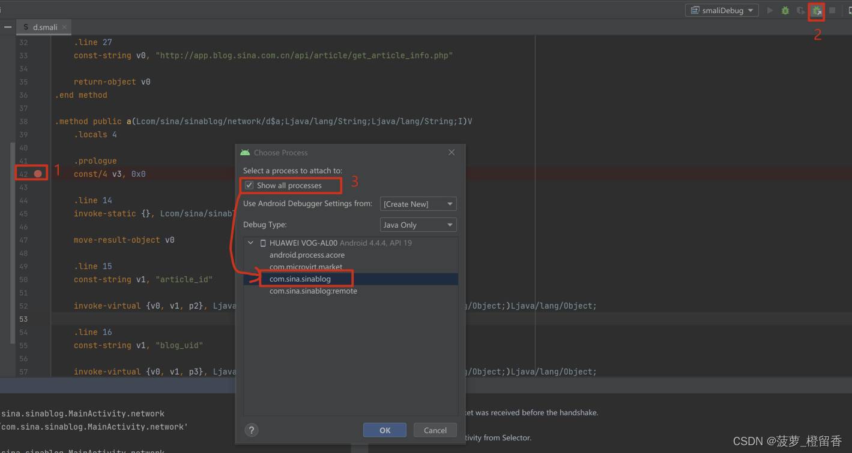Click the minimize dash icon left of tabs
852x453 pixels.
pyautogui.click(x=8, y=27)
